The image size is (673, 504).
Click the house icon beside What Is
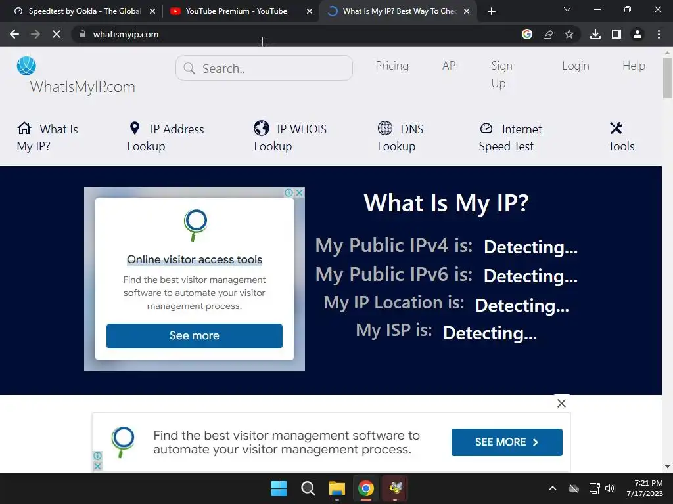coord(24,128)
